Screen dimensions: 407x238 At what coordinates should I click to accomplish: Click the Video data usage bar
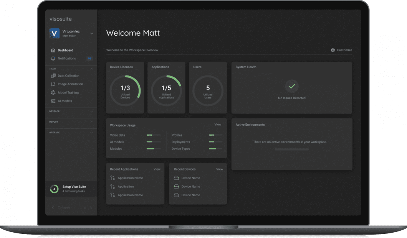(154, 135)
